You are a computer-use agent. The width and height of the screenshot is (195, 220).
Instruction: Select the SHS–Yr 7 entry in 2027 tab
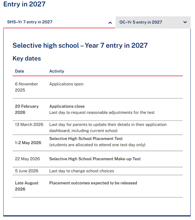coord(30,22)
